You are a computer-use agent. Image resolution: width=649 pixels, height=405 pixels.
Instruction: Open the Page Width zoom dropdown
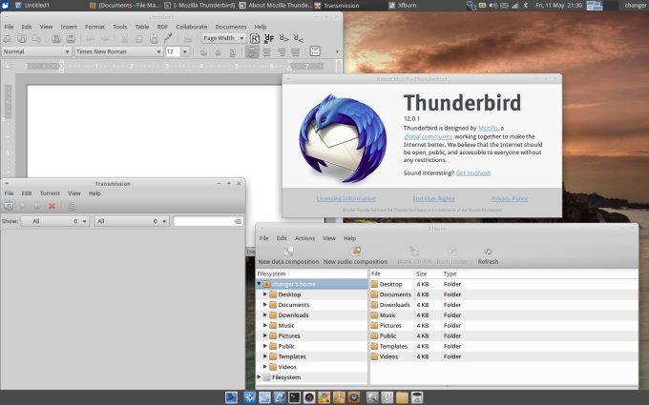(222, 38)
